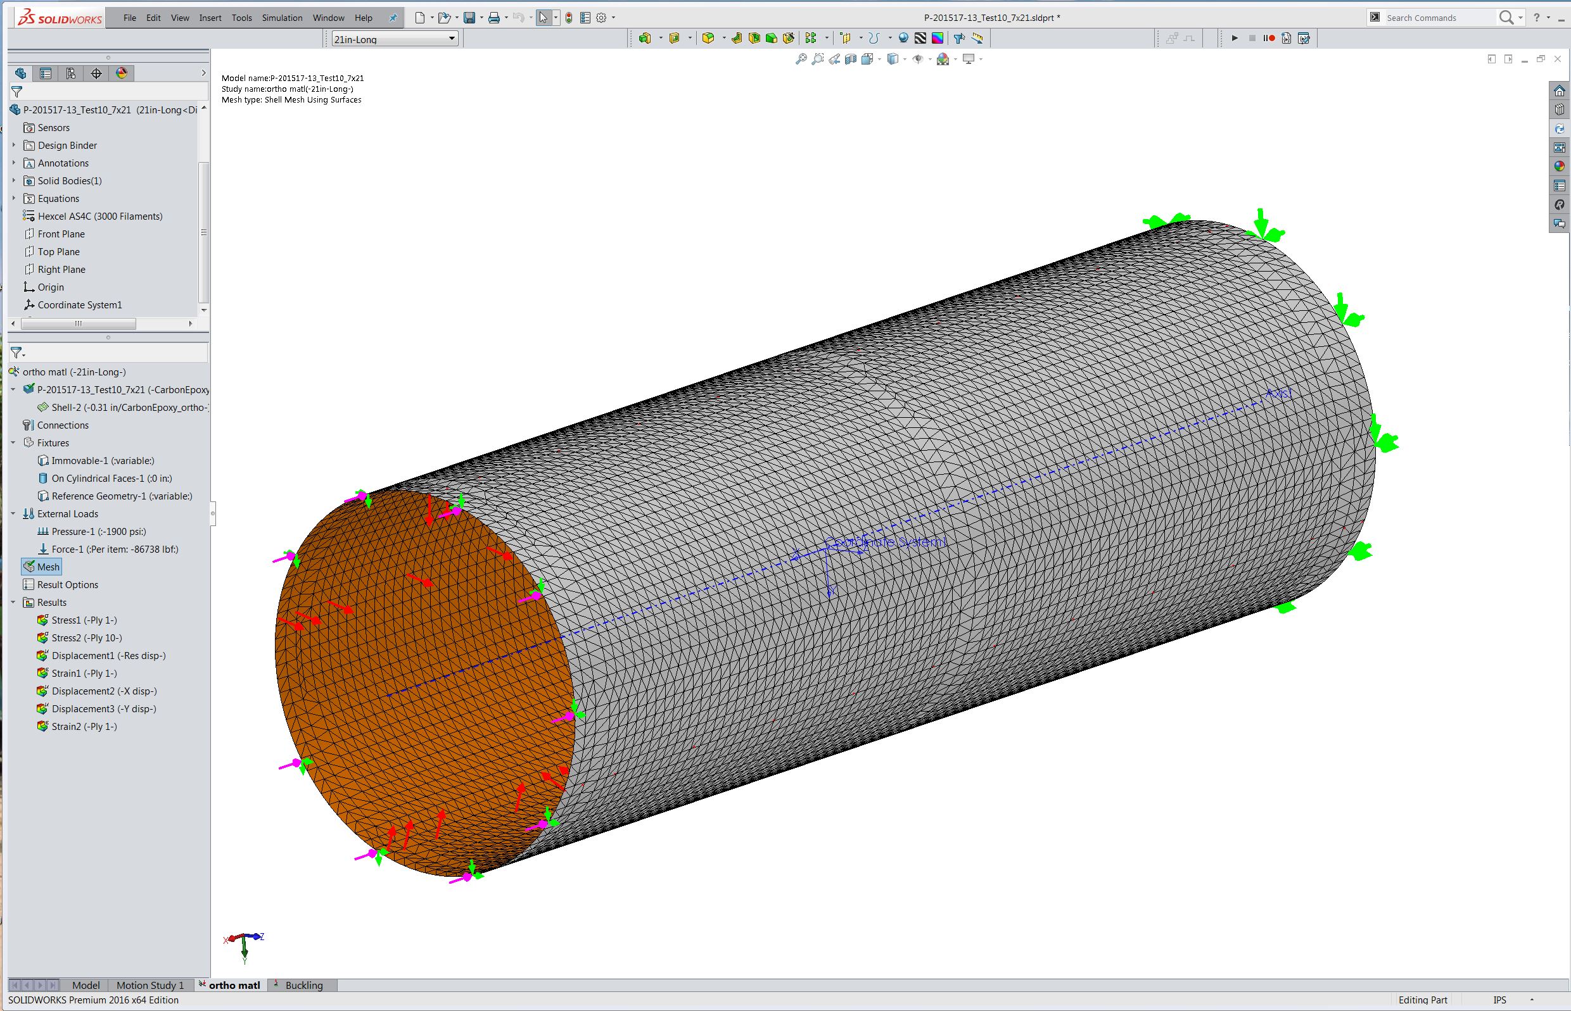Click the filter funnel above feature tree
Viewport: 1571px width, 1011px height.
click(17, 91)
